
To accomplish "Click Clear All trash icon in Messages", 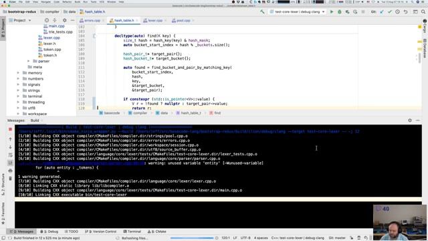I will click(11, 179).
